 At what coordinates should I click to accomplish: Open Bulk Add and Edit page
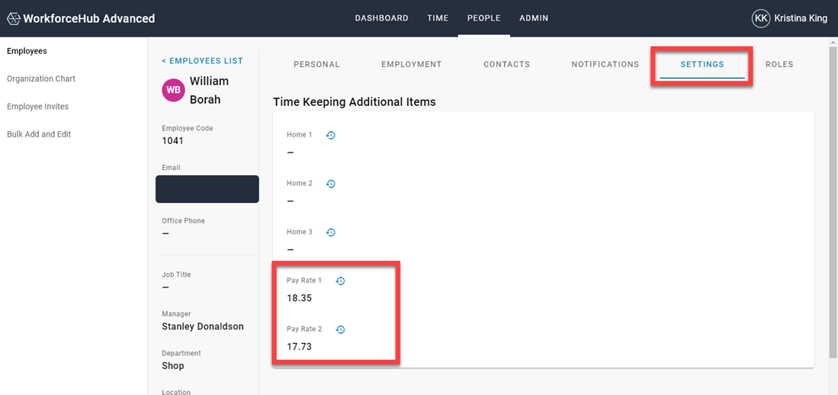click(x=39, y=134)
